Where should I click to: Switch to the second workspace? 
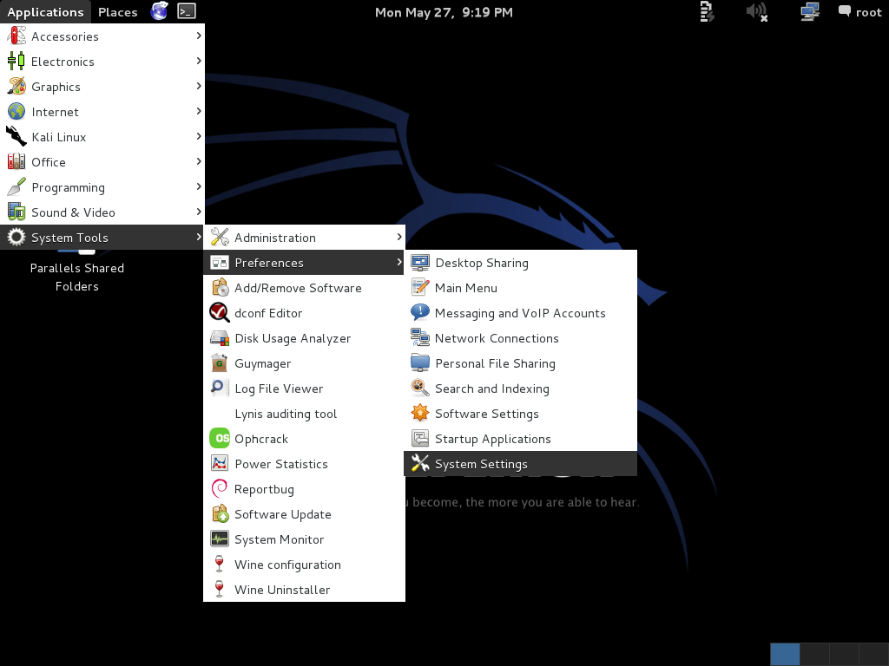814,654
